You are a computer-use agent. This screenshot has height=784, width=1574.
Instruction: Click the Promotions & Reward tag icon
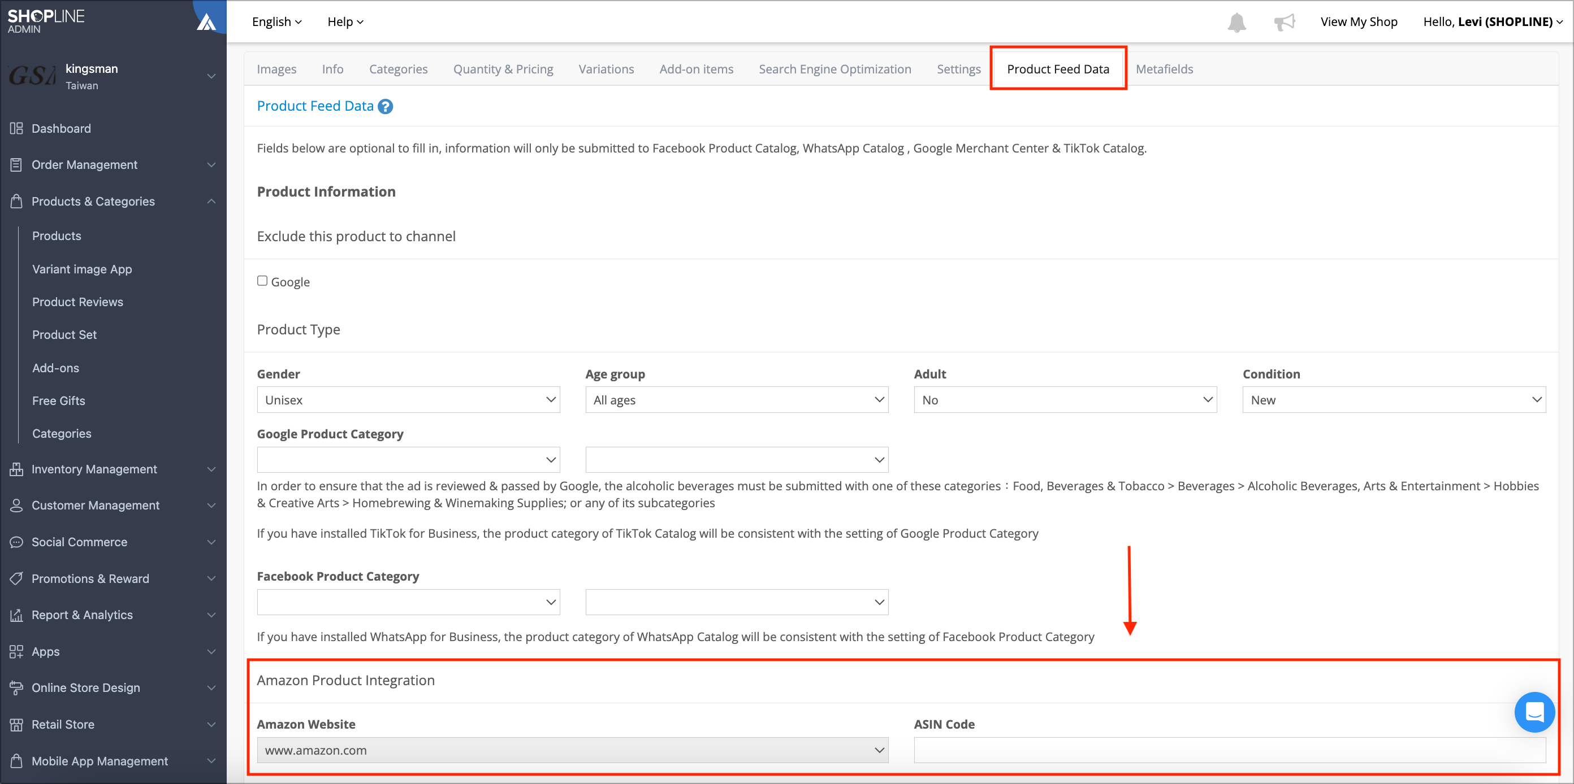[x=16, y=578]
